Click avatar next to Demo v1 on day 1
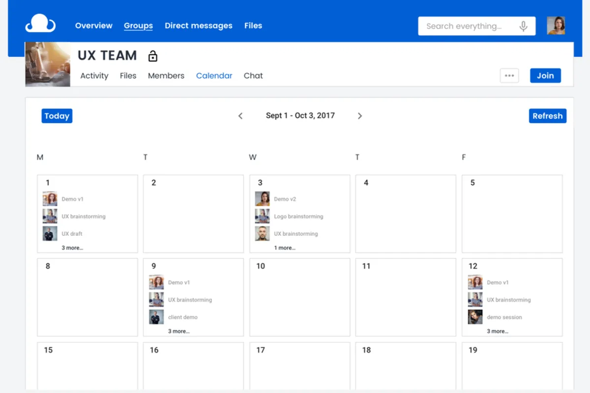The height and width of the screenshot is (393, 590). click(x=50, y=199)
